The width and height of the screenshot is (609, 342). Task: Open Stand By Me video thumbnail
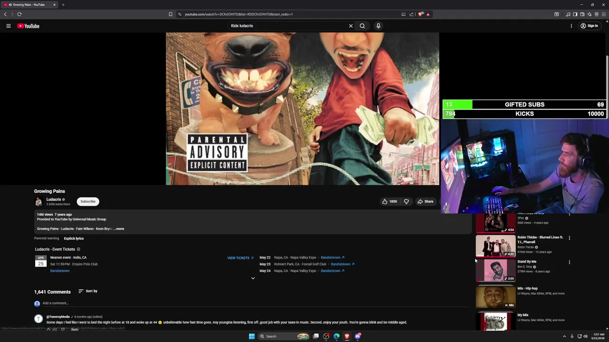click(x=495, y=270)
